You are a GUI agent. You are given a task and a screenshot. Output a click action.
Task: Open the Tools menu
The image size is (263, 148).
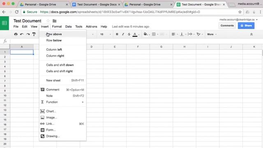coord(78,26)
